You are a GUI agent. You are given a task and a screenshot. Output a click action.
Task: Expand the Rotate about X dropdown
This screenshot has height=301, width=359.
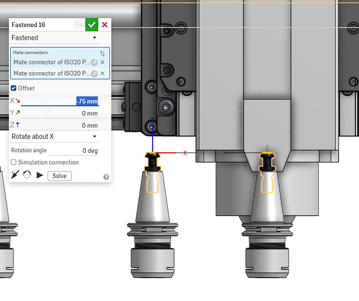(54, 137)
